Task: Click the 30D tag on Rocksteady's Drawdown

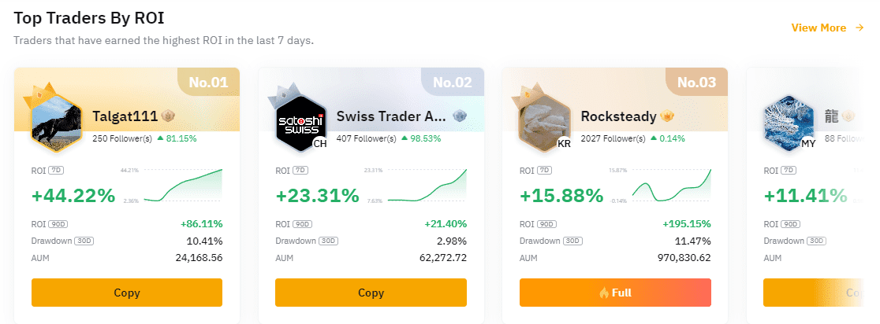Action: 572,241
